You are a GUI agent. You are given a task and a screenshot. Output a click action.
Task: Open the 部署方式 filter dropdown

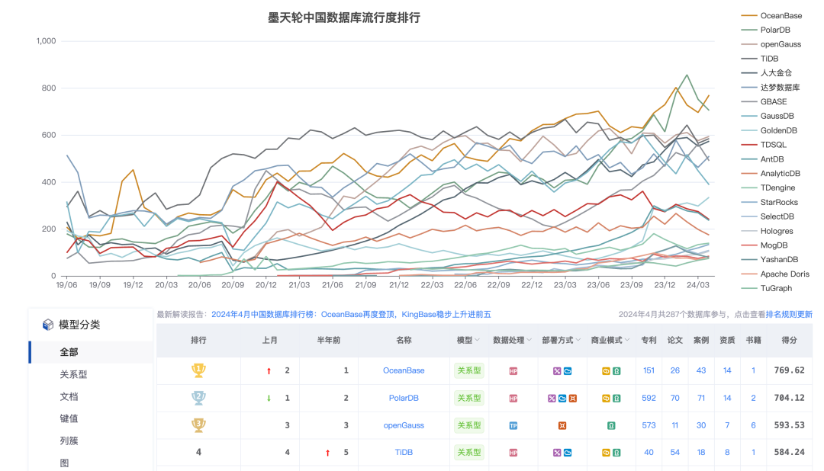click(562, 341)
